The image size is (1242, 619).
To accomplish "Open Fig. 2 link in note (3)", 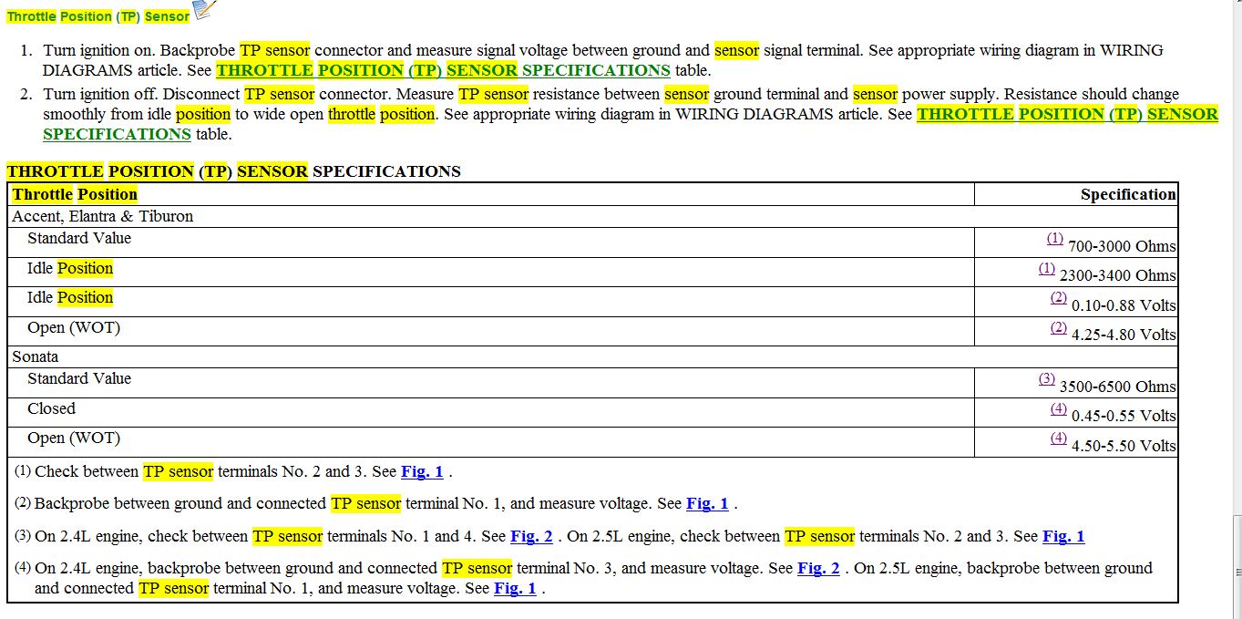I will [531, 536].
